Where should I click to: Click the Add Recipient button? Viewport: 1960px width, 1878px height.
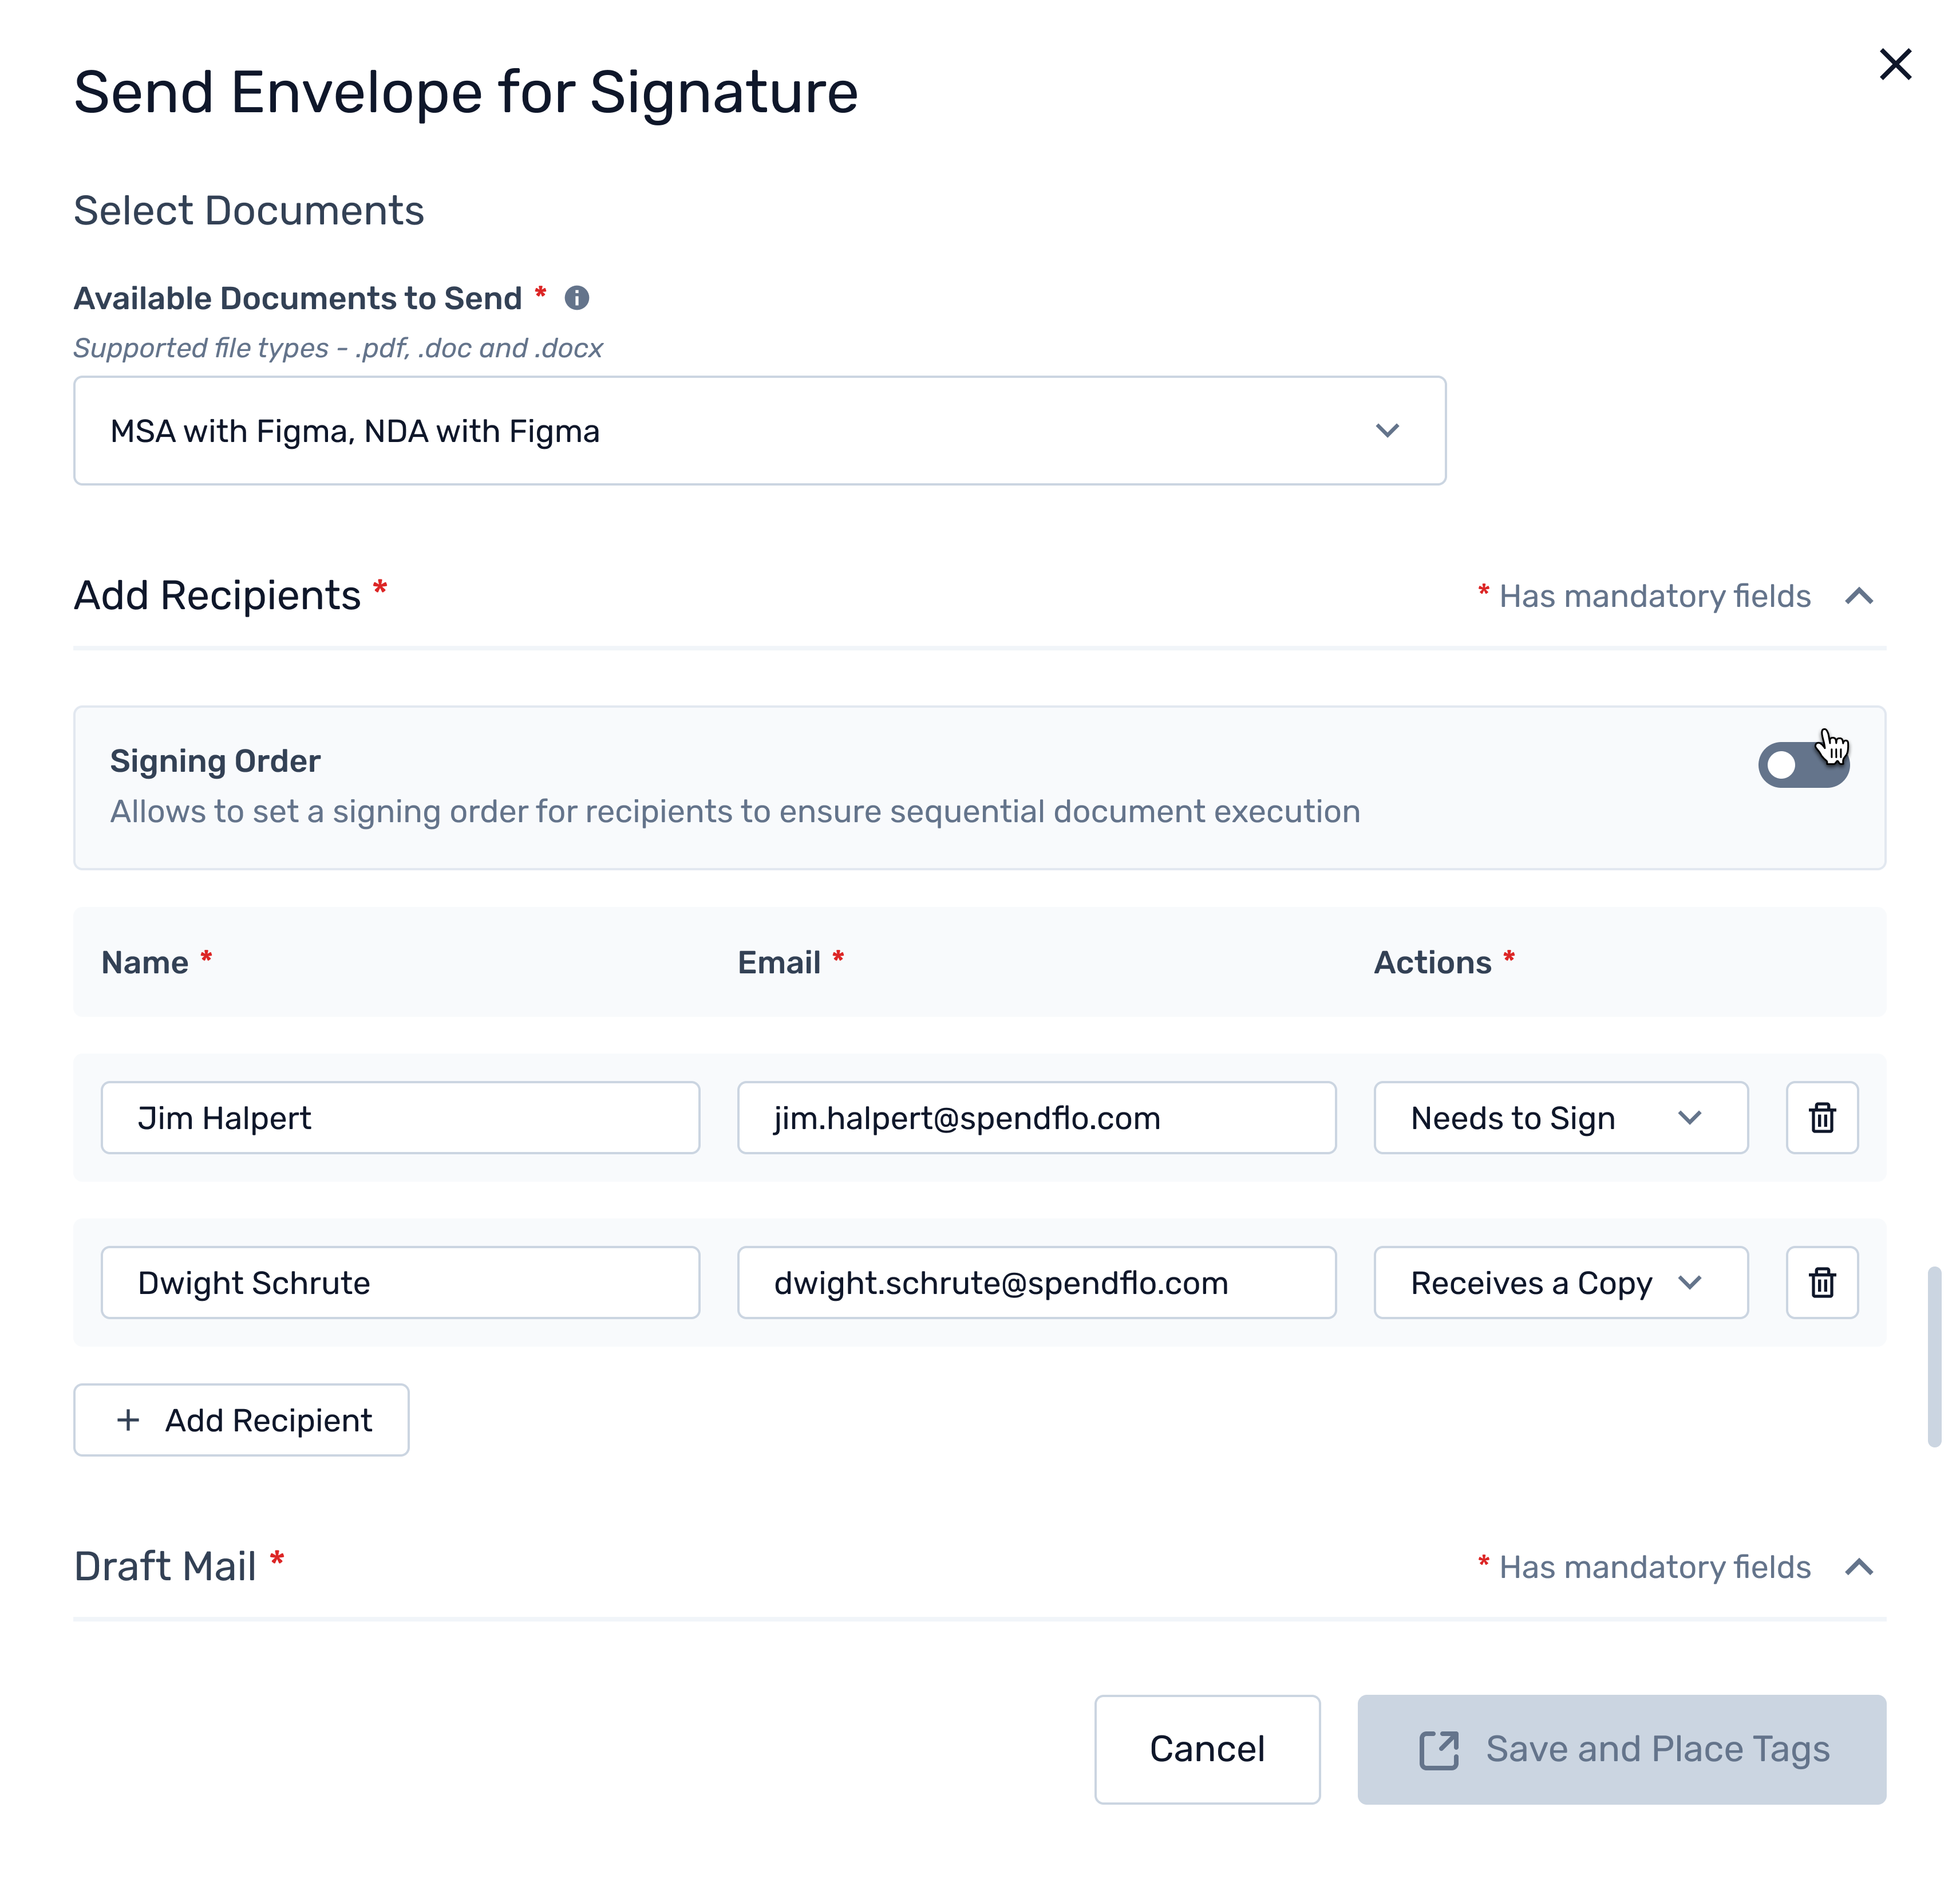(x=241, y=1420)
